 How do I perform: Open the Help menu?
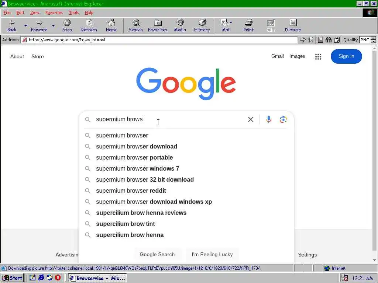coord(89,13)
